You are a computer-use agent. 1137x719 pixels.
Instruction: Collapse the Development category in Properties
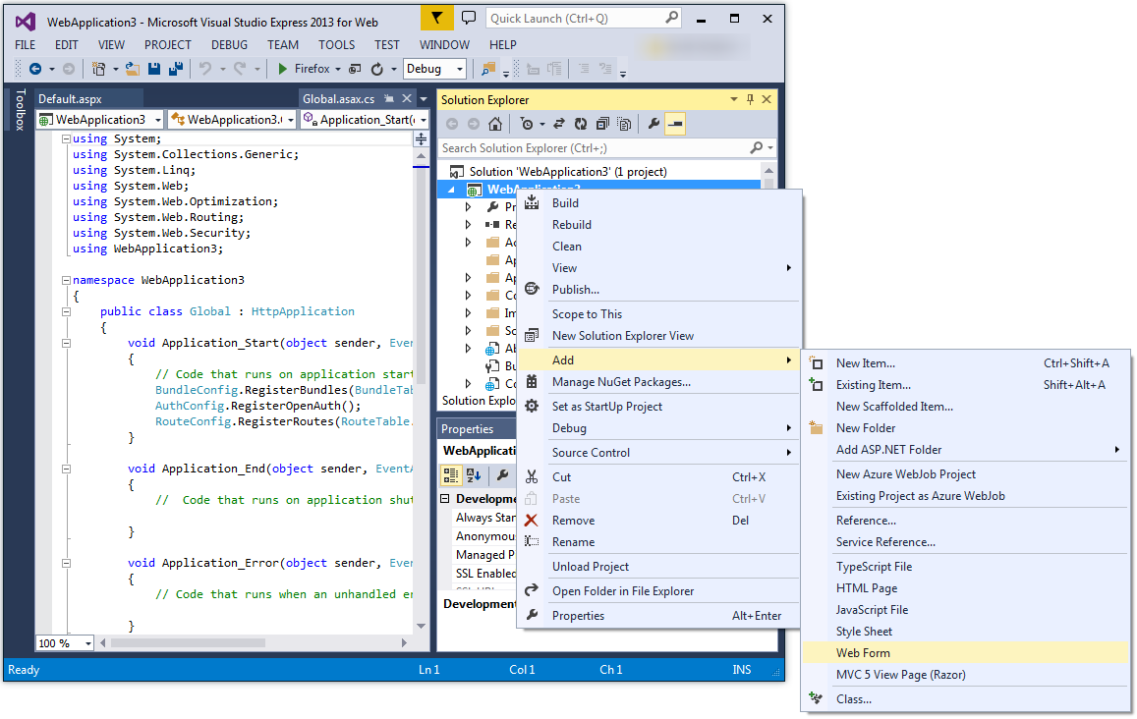445,499
